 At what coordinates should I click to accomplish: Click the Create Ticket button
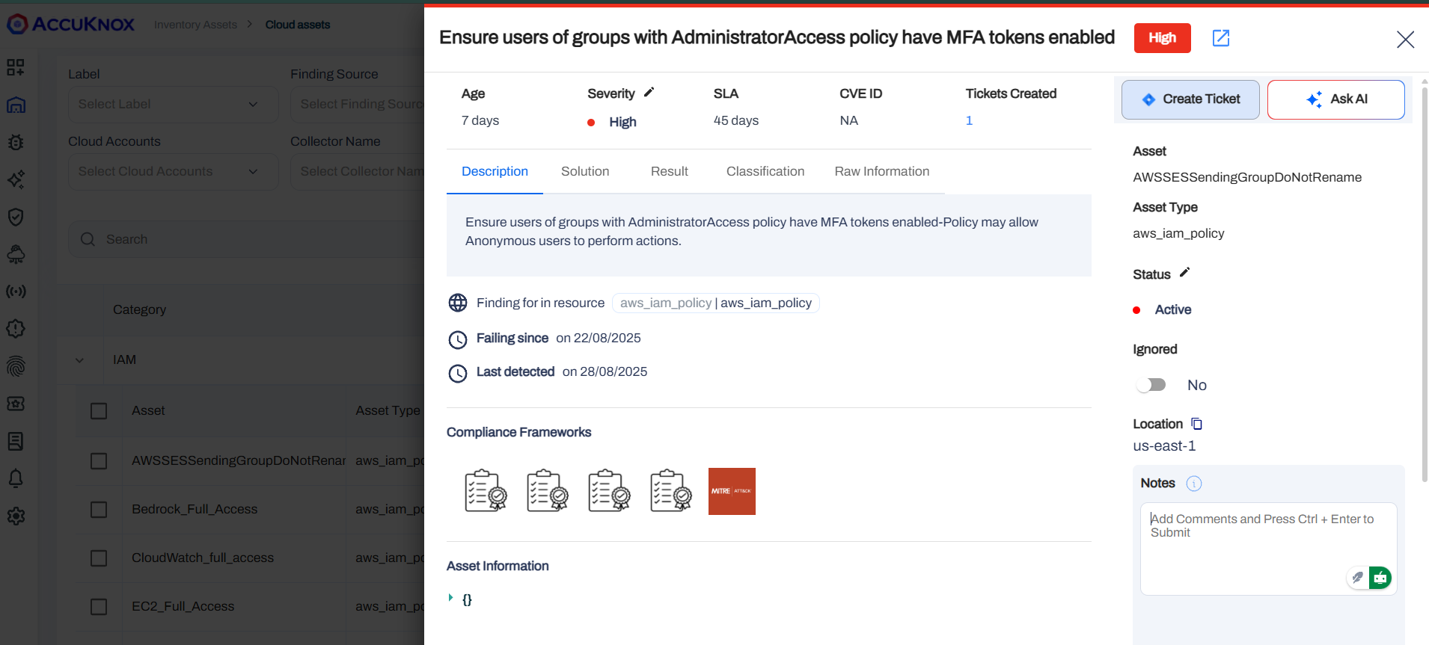tap(1190, 99)
